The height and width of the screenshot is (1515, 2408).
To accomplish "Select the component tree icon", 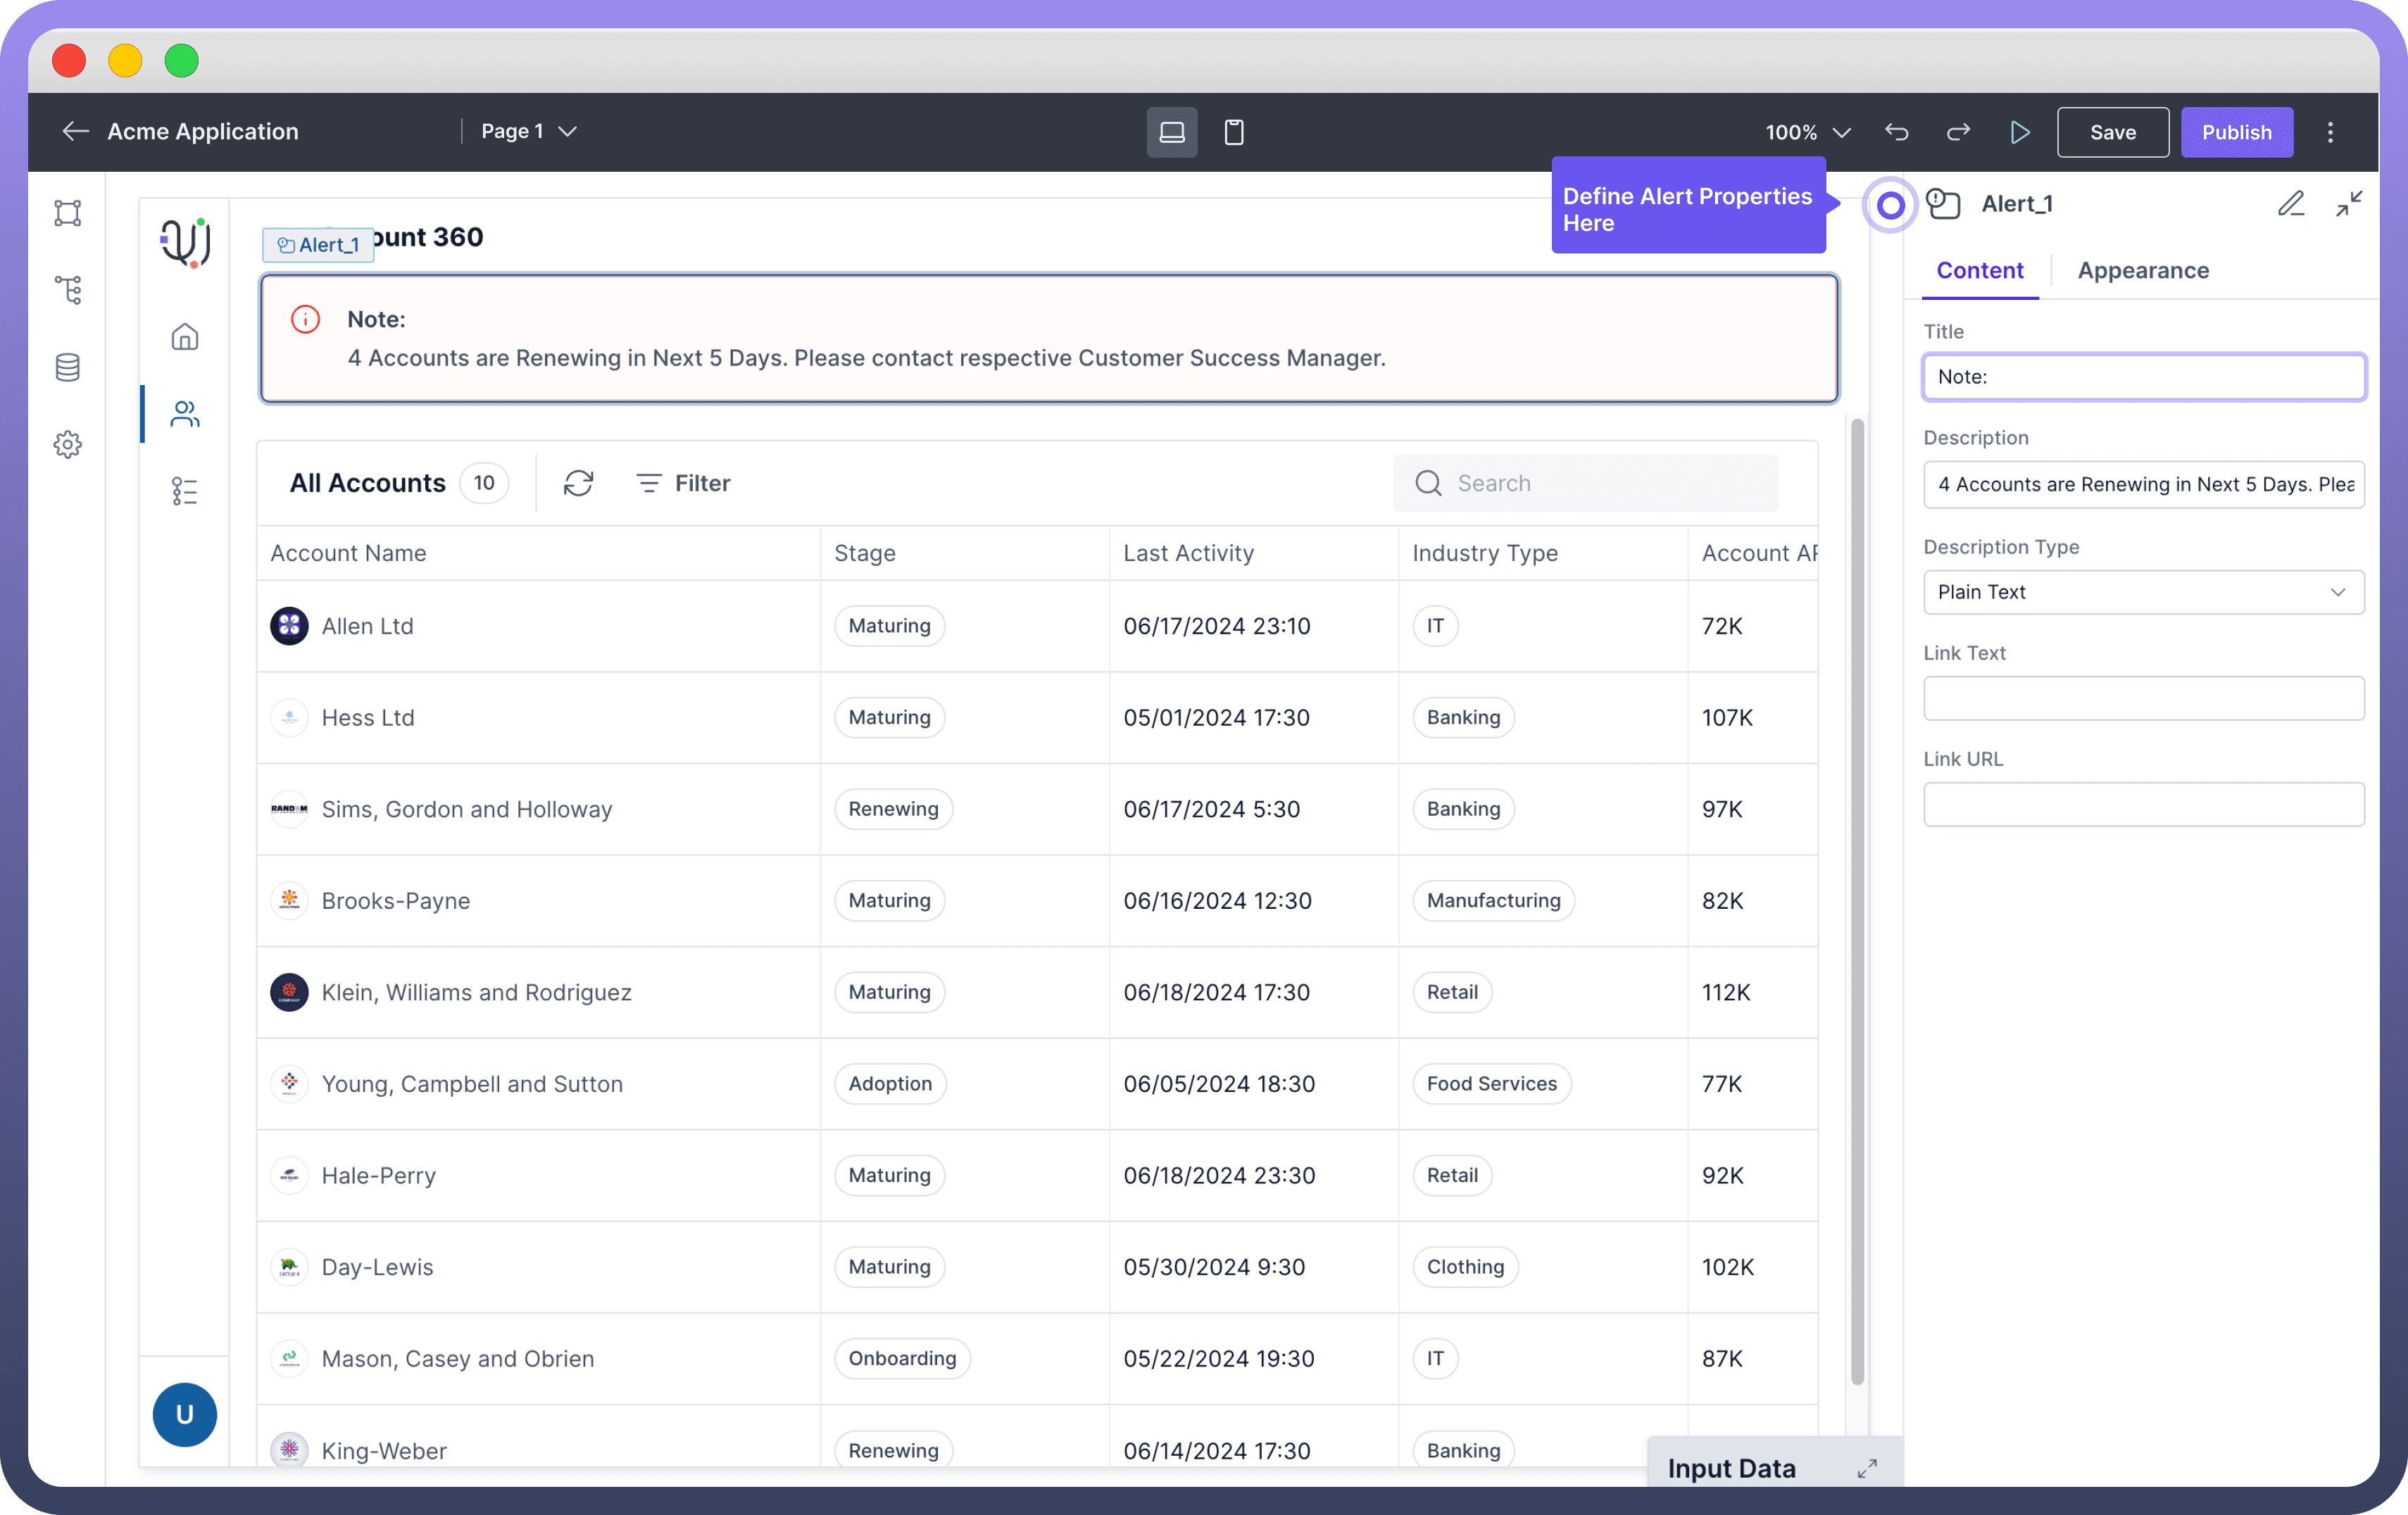I will point(68,290).
